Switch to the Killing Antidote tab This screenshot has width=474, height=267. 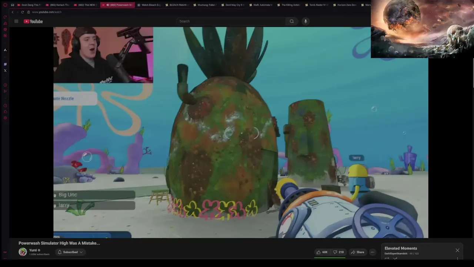pos(288,5)
